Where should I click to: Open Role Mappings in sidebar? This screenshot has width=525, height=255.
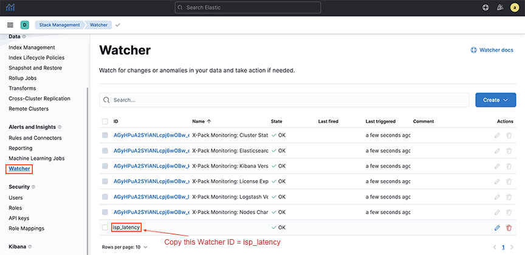(x=27, y=228)
